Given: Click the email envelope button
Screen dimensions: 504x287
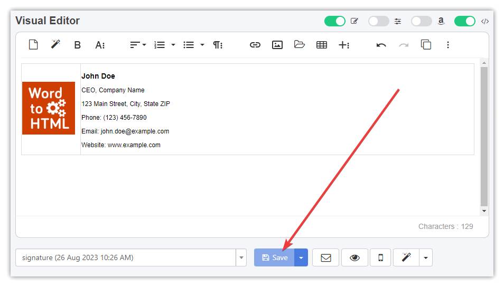Looking at the screenshot, I should [x=325, y=257].
